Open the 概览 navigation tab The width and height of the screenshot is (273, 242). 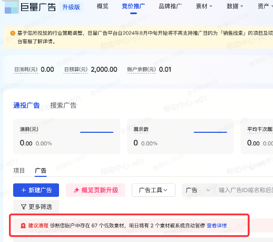click(x=102, y=6)
